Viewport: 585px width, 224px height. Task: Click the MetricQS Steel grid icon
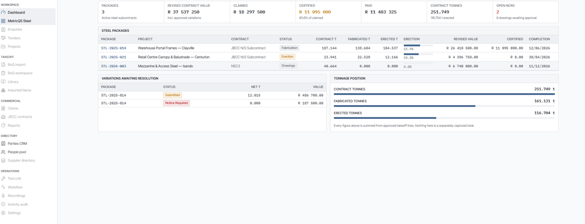tap(3, 21)
